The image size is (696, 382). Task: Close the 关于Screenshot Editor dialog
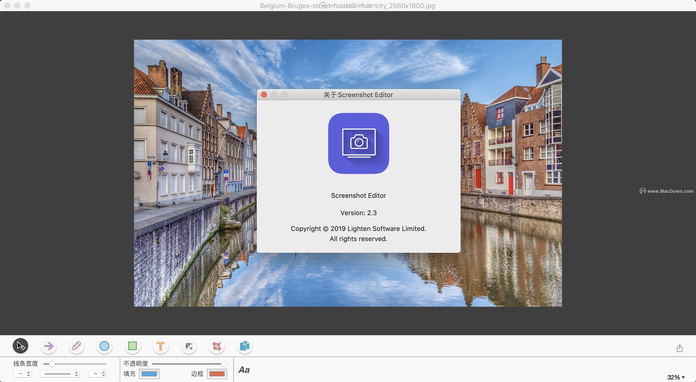264,95
